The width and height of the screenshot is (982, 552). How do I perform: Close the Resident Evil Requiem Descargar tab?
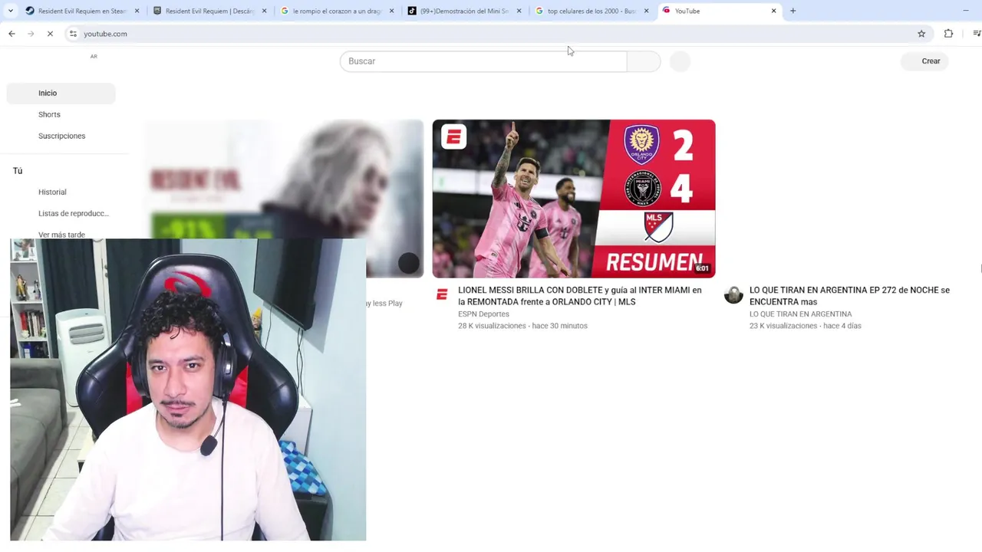click(264, 11)
